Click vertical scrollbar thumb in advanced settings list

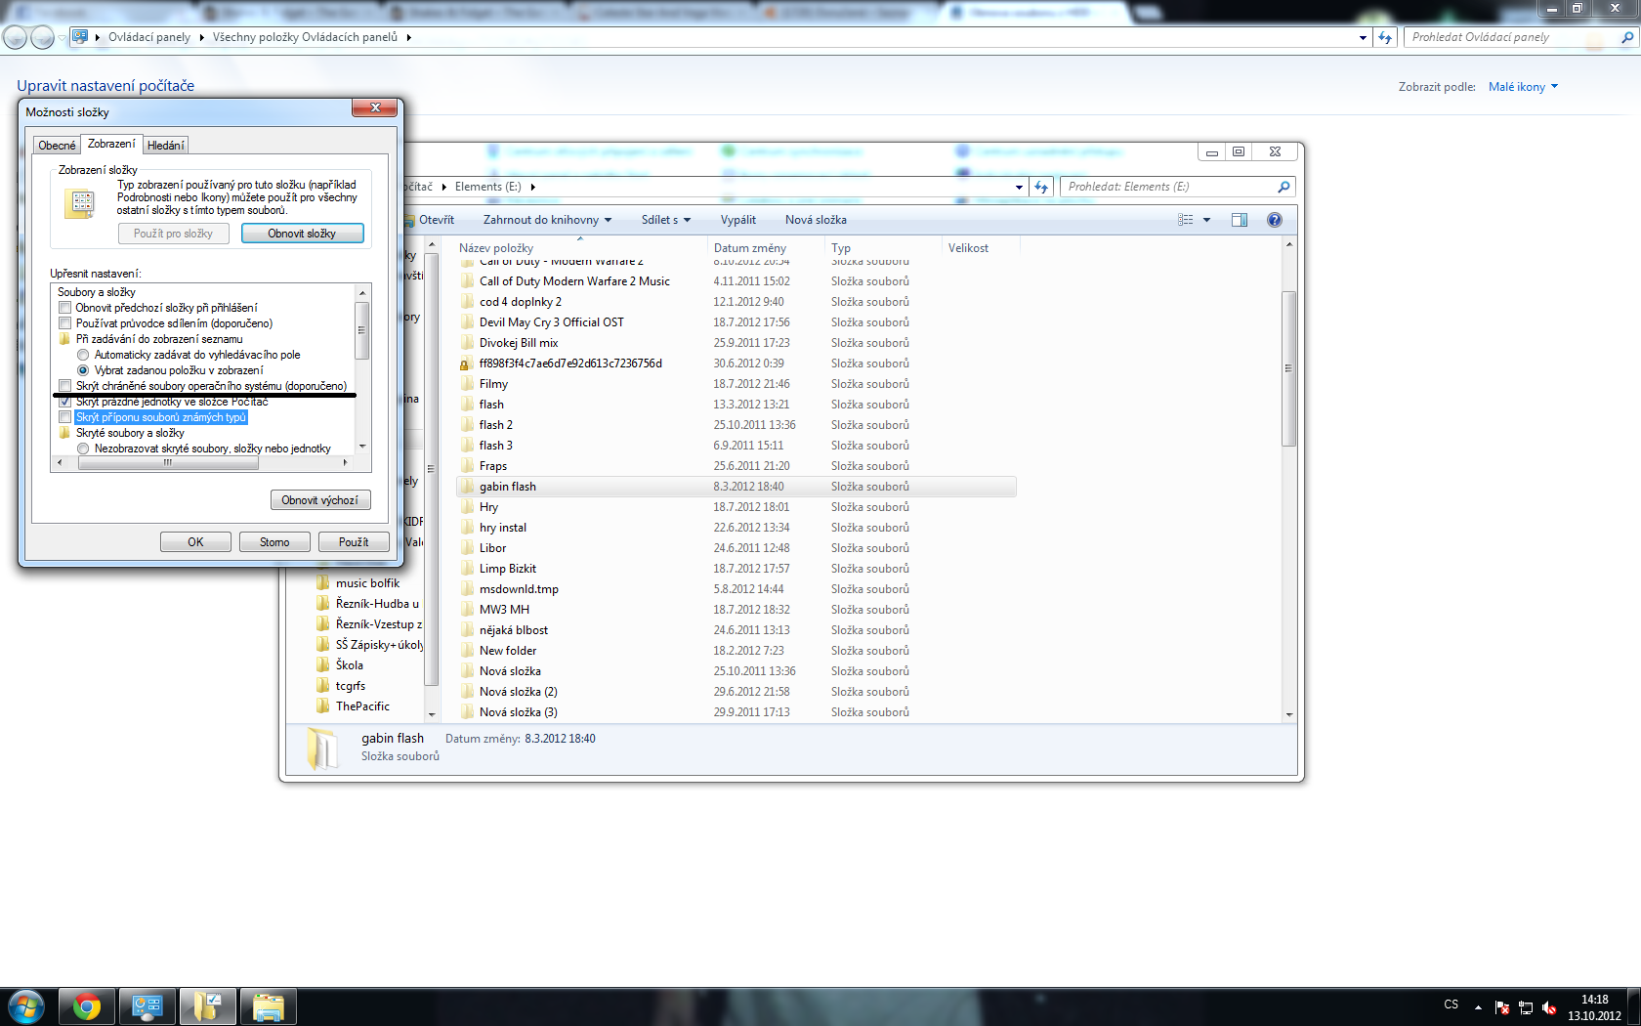pyautogui.click(x=362, y=330)
